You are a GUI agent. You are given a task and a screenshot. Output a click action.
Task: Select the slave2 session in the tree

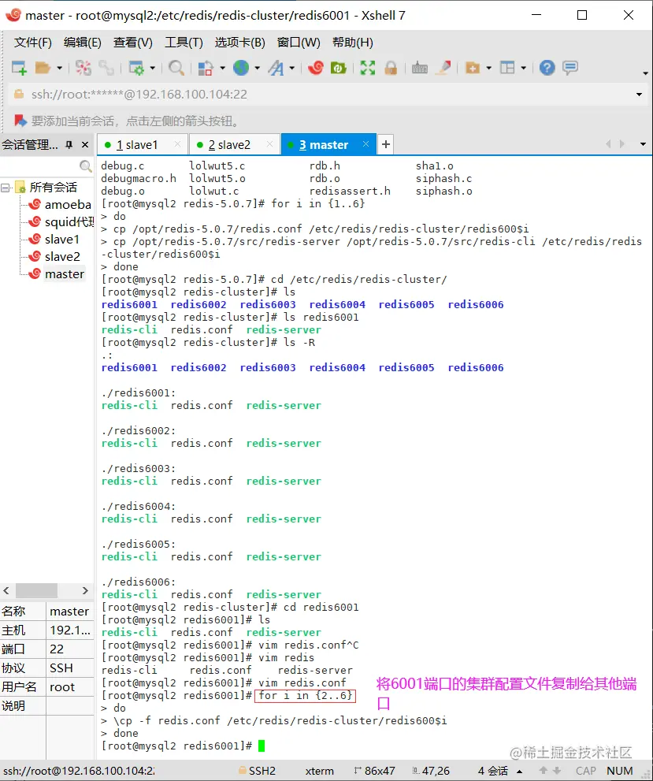(62, 257)
